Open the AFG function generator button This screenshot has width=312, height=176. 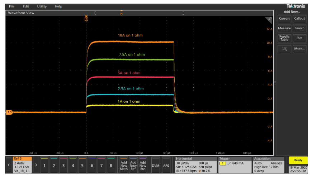point(166,165)
